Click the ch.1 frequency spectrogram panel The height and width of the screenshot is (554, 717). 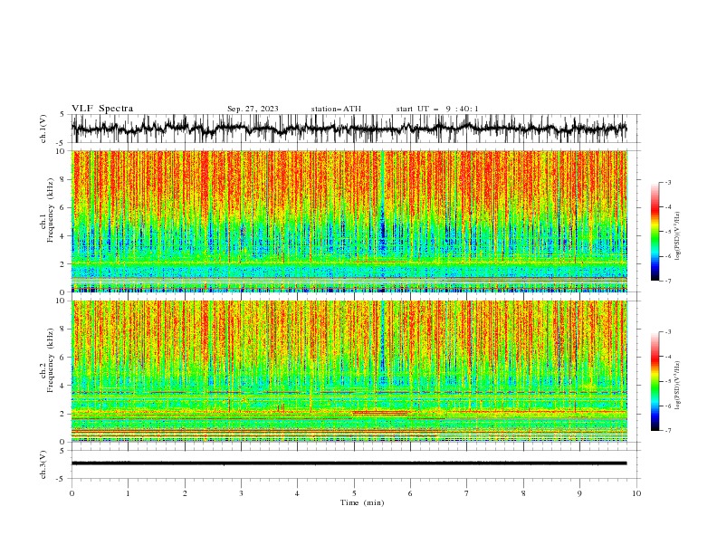pos(349,221)
